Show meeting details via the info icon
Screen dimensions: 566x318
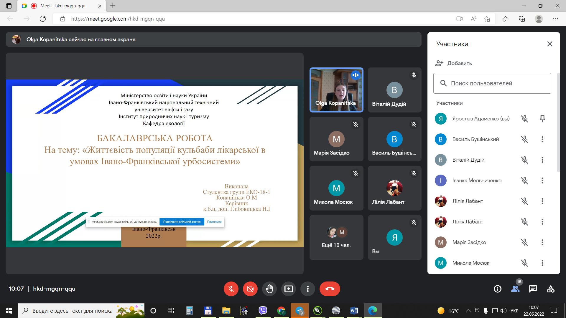pos(498,289)
